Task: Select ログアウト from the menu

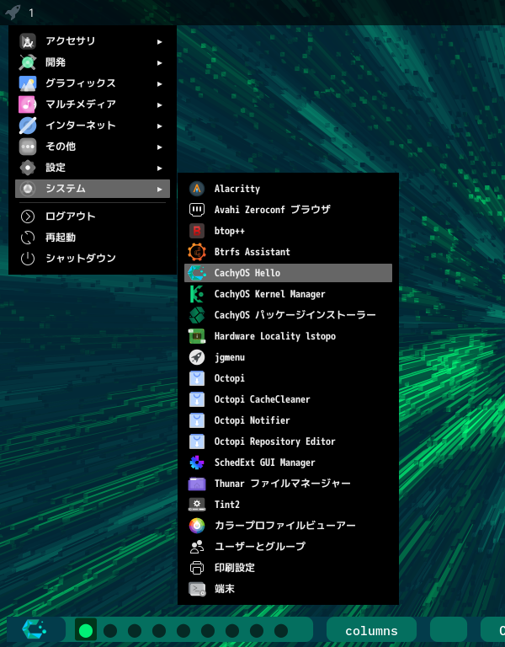Action: pyautogui.click(x=93, y=217)
